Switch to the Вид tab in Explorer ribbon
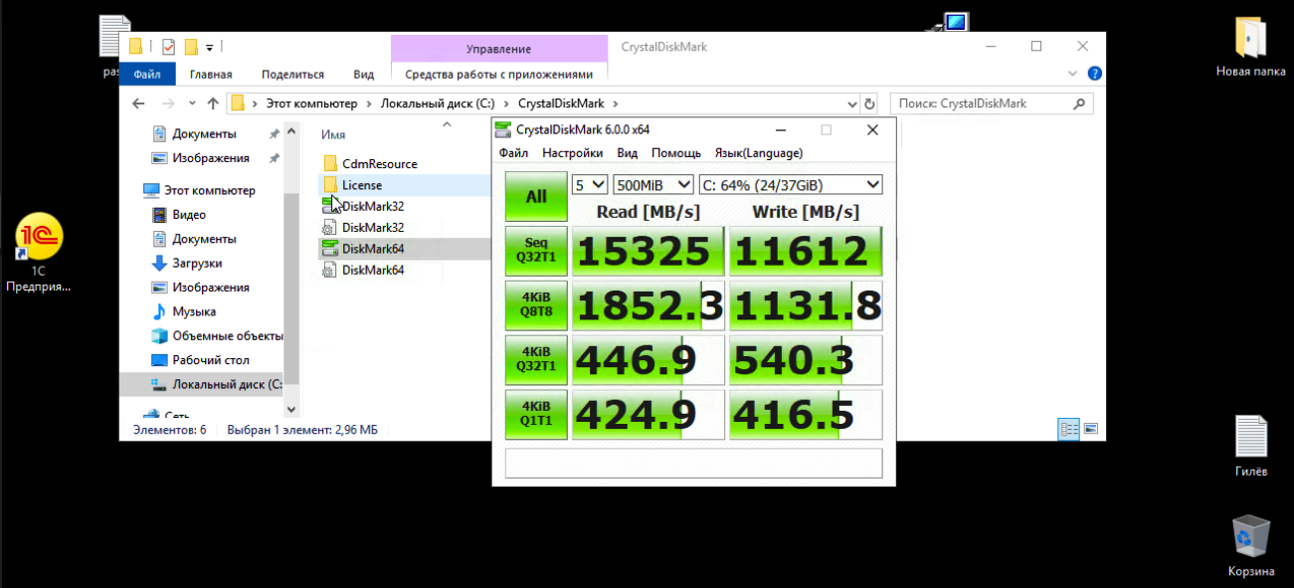The width and height of the screenshot is (1294, 588). click(x=363, y=75)
